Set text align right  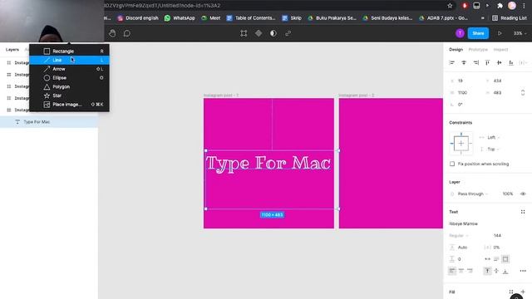pyautogui.click(x=470, y=271)
